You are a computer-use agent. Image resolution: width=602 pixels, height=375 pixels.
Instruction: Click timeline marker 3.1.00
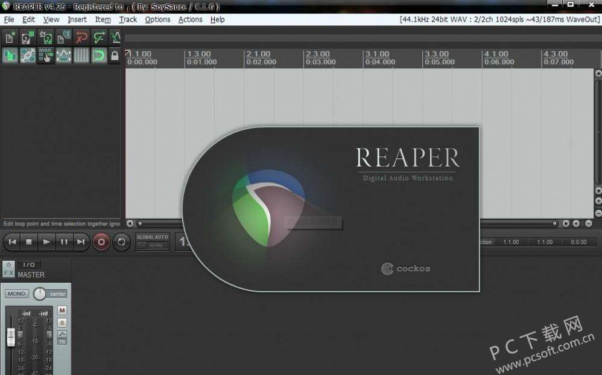pos(377,54)
